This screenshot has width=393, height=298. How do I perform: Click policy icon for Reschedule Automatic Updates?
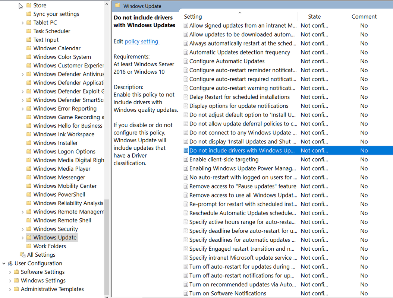click(186, 213)
